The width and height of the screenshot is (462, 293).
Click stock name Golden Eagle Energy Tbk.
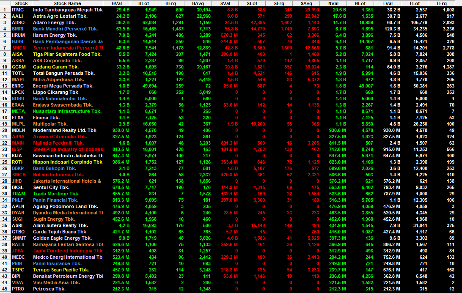[63, 238]
